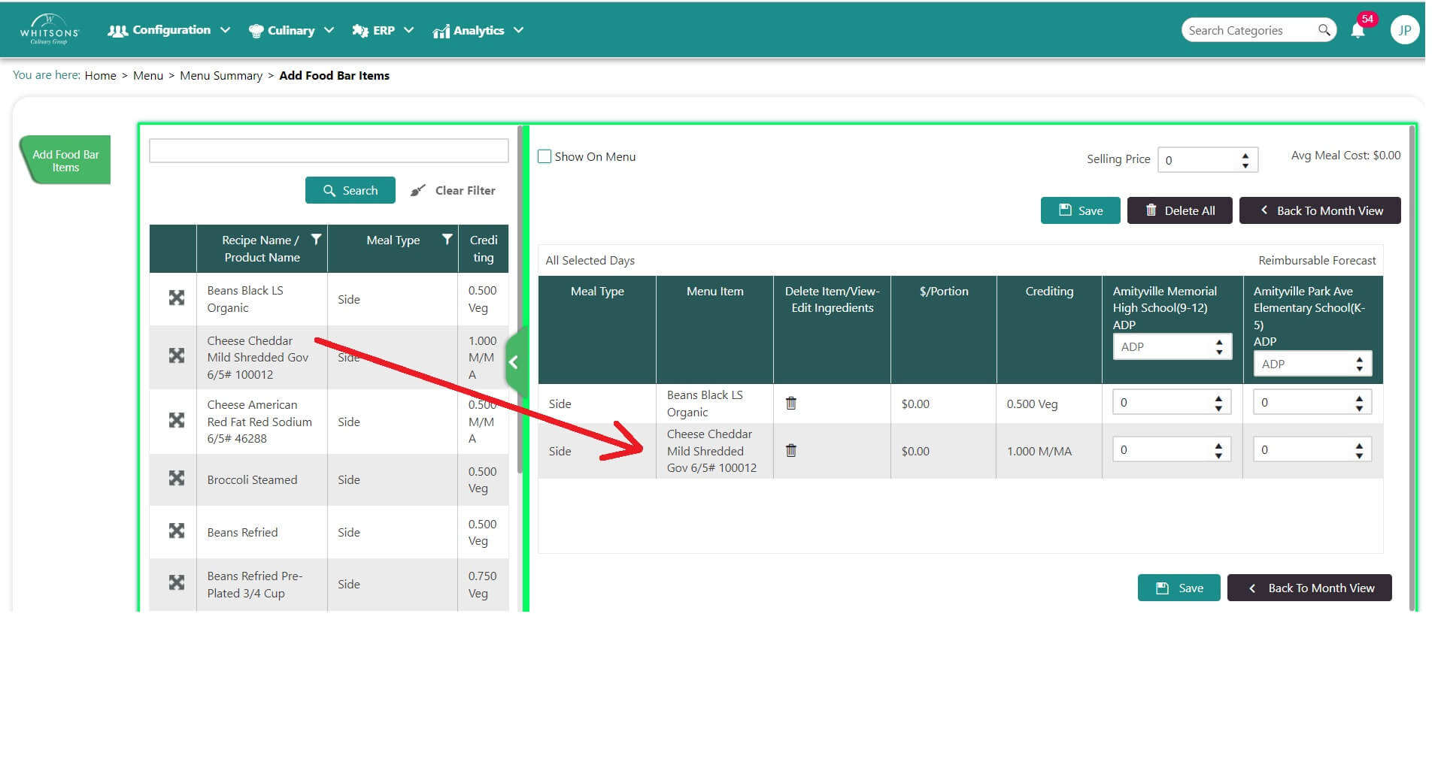Expand the Culinary menu

click(291, 31)
